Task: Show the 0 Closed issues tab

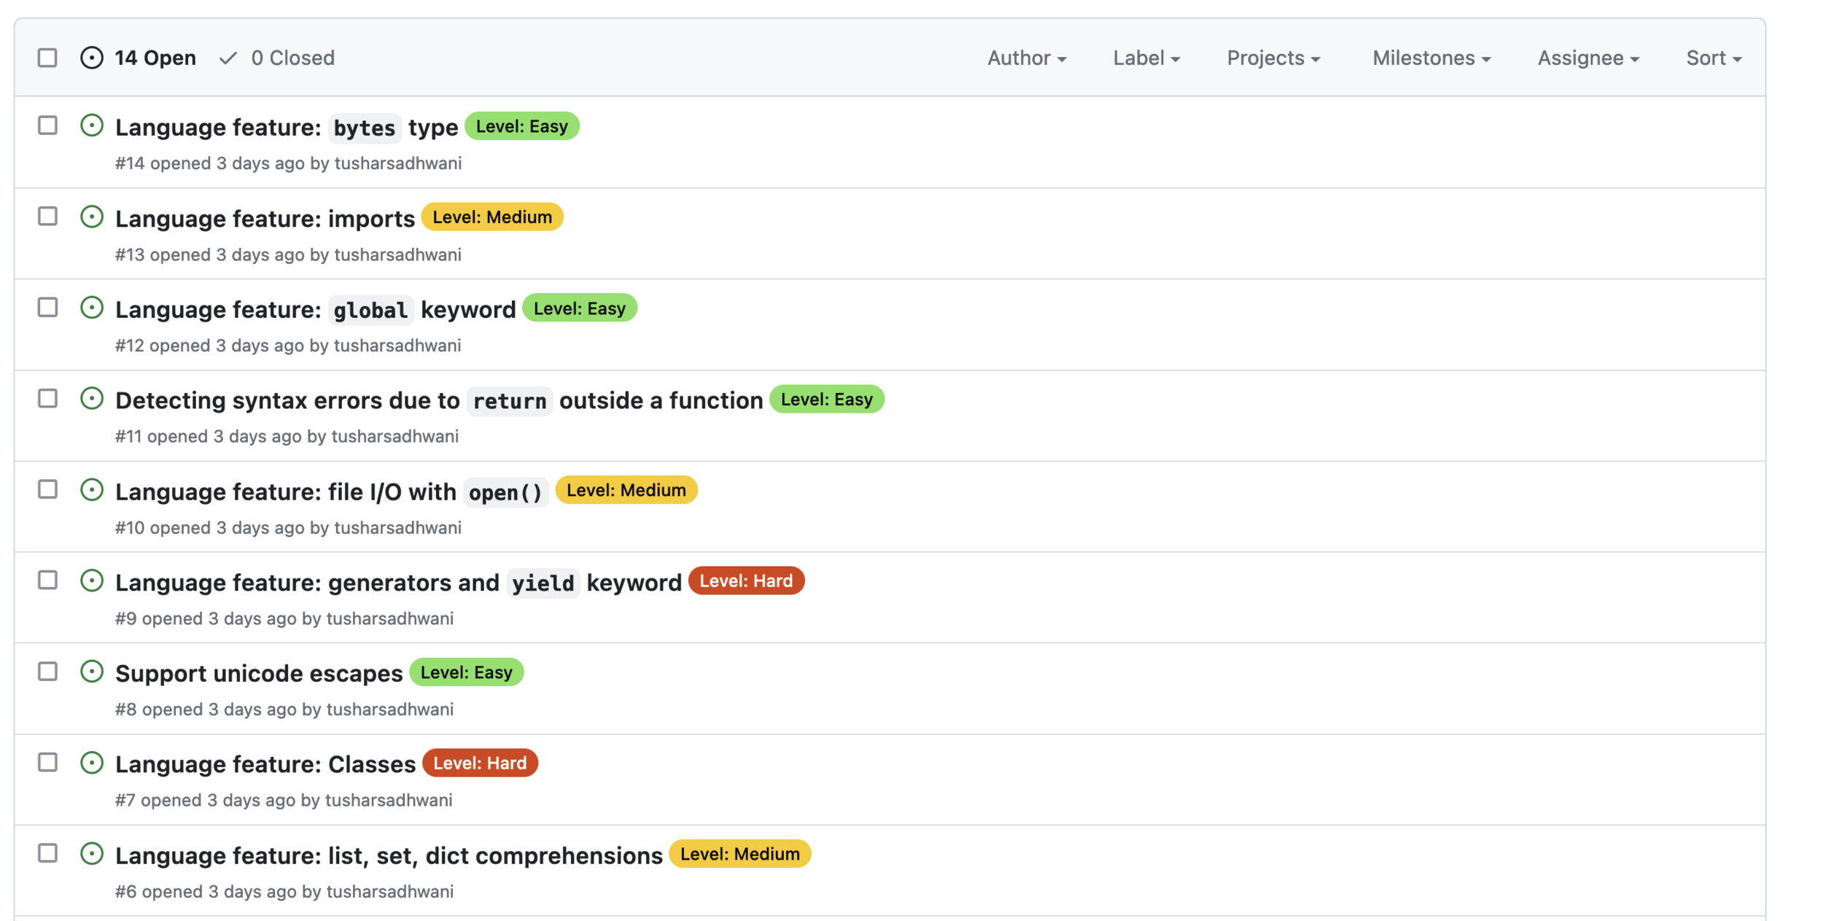Action: tap(277, 58)
